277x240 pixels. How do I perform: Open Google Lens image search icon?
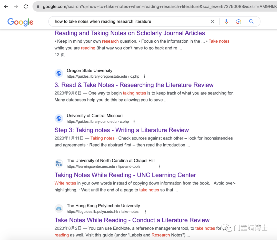pyautogui.click(x=239, y=22)
